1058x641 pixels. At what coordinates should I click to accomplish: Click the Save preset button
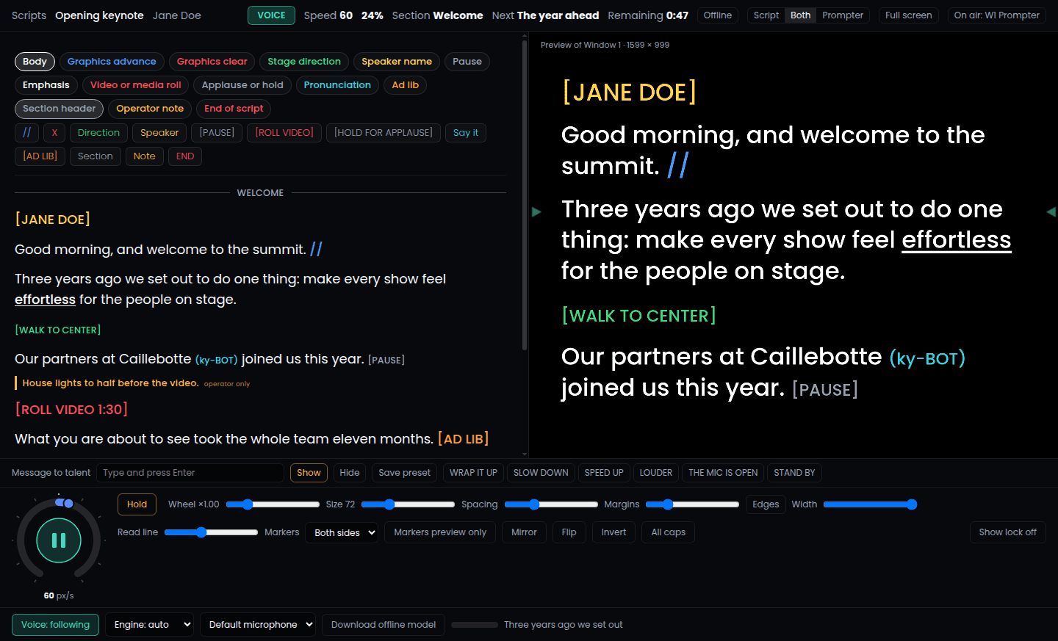(405, 473)
